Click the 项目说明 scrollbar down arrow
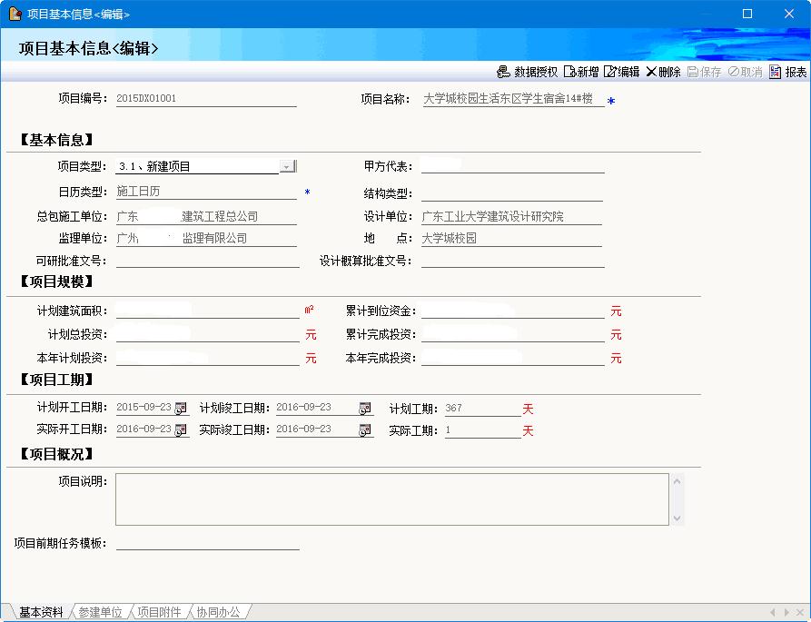The width and height of the screenshot is (811, 622). pyautogui.click(x=677, y=518)
